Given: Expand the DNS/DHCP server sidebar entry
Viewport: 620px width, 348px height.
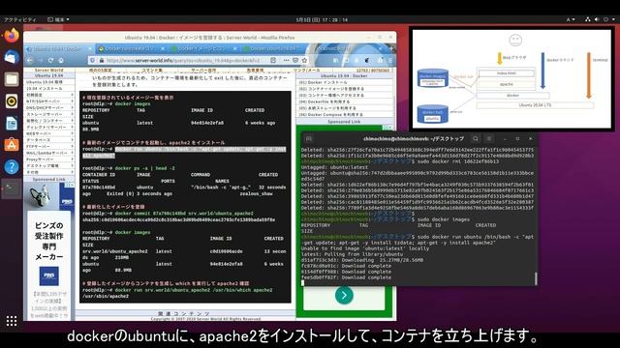Looking at the screenshot, I should tap(49, 107).
